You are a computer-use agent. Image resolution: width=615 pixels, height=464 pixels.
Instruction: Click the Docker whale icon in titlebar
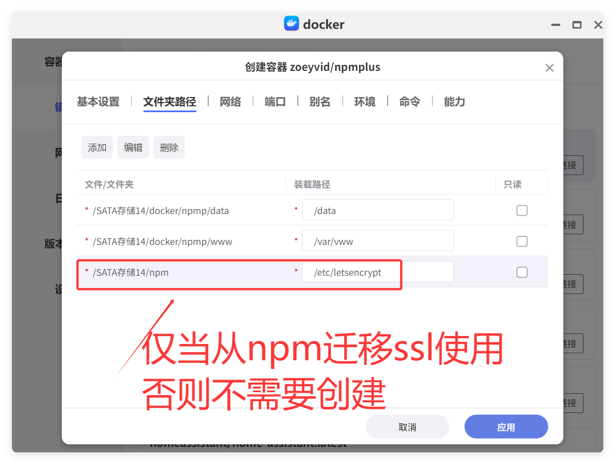(291, 24)
